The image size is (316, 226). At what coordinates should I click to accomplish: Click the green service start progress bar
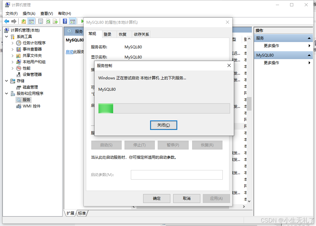[x=164, y=108]
